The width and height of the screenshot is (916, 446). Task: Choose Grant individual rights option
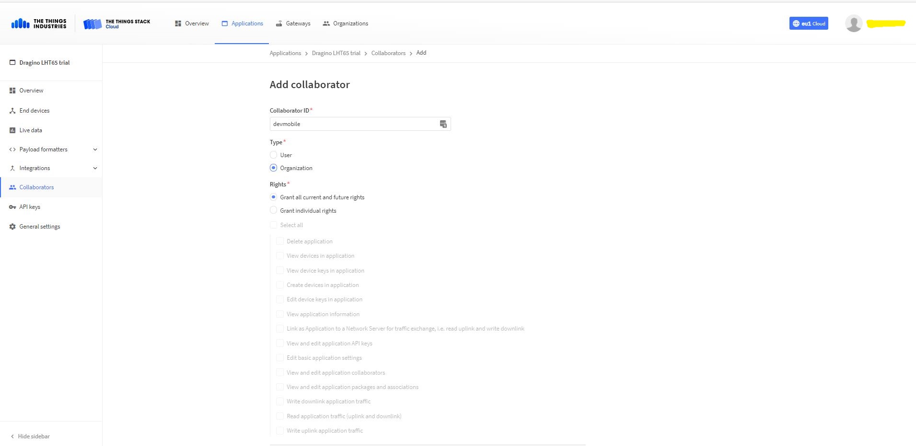[273, 210]
